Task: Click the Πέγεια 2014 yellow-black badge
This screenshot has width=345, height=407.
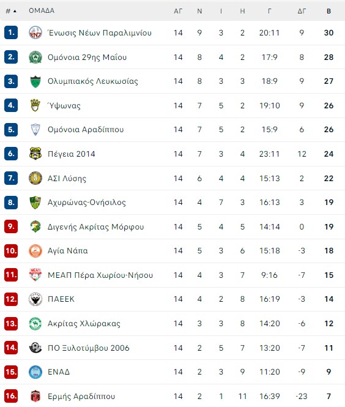Action: click(35, 154)
